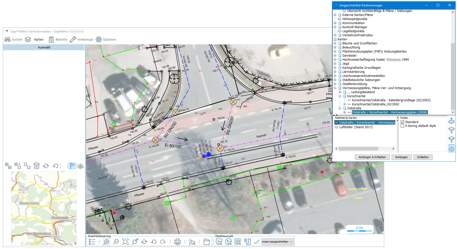Open the folder icon in Ansichtssteuerung toolbar
This screenshot has height=249, width=457.
pyautogui.click(x=206, y=242)
